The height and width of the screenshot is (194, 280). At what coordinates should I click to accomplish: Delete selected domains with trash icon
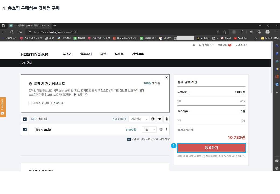166,119
